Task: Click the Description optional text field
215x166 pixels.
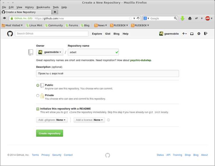Action: pos(107,74)
